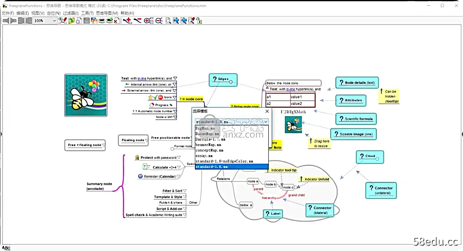The width and height of the screenshot is (463, 251).
Task: Select the Node details (text) help node
Action: point(357,82)
